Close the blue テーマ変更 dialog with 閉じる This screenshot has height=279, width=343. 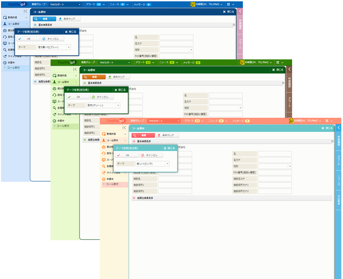[71, 32]
